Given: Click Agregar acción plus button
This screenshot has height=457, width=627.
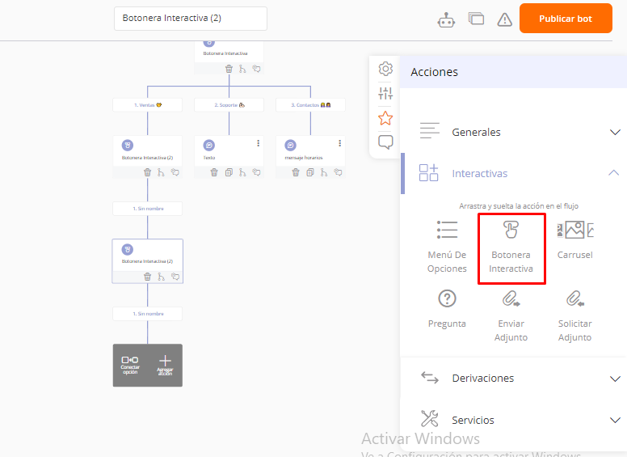Looking at the screenshot, I should 165,365.
